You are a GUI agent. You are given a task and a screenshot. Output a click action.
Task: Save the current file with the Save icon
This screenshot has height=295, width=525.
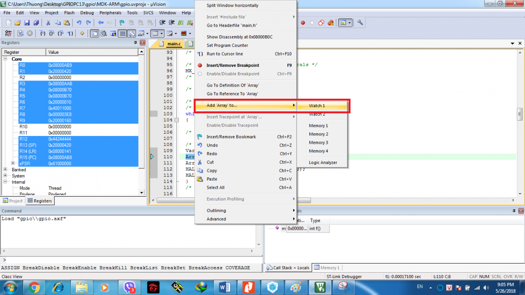click(28, 23)
